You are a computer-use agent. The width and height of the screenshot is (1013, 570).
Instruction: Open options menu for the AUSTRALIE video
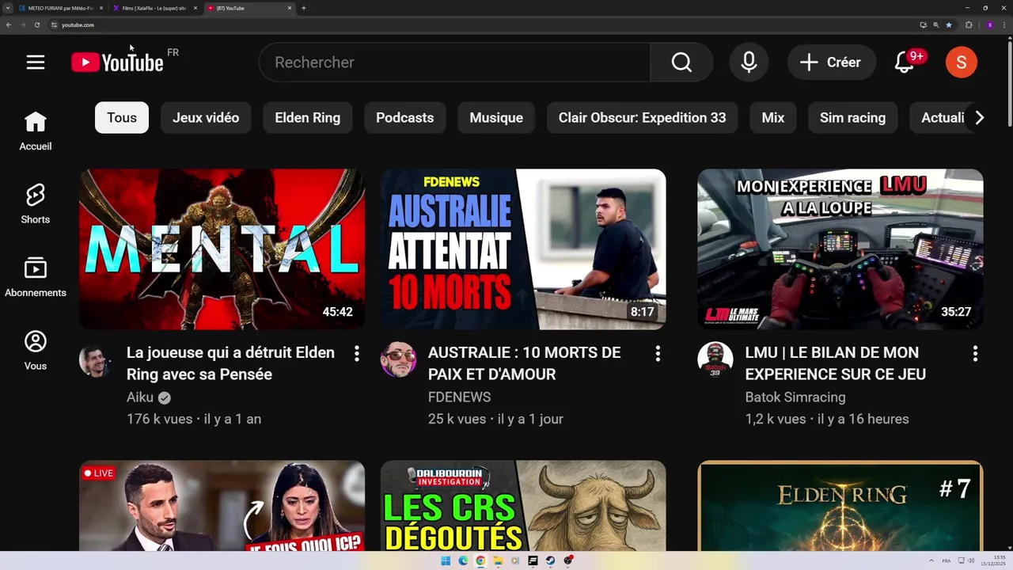658,354
